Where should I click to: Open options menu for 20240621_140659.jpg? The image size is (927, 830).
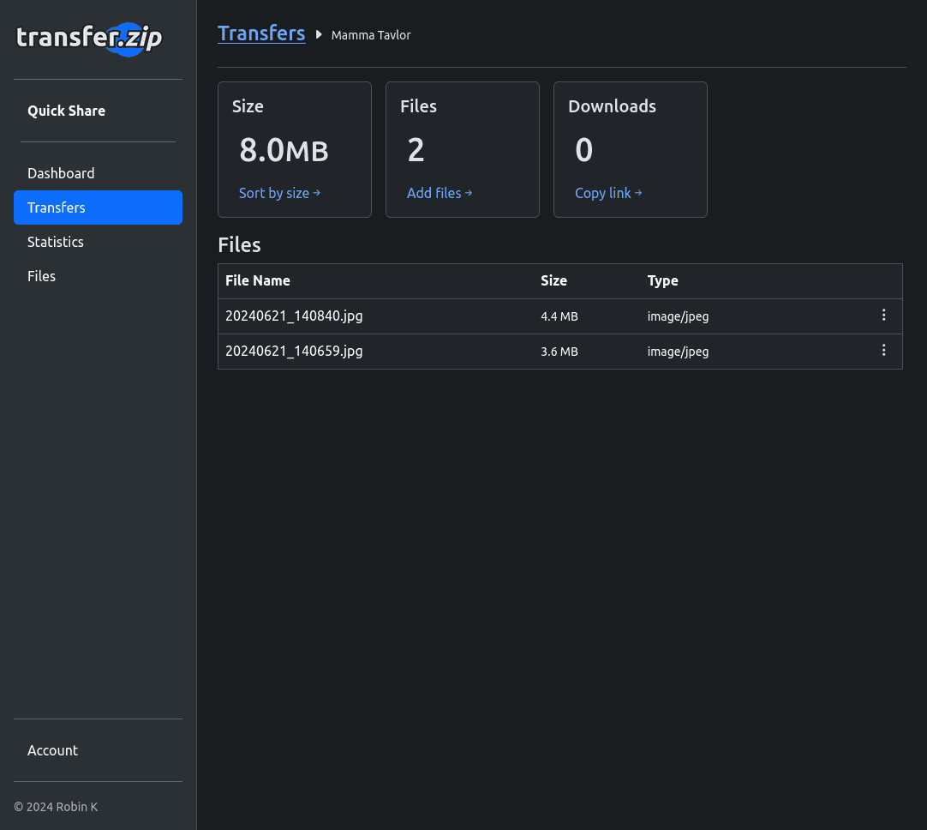click(883, 350)
